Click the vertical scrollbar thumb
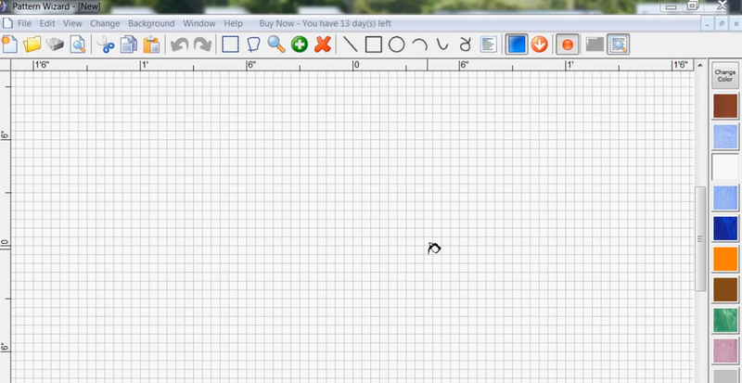742x383 pixels. (700, 238)
